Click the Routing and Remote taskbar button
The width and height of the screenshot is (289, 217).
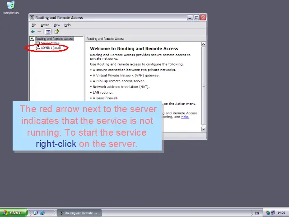(80, 213)
